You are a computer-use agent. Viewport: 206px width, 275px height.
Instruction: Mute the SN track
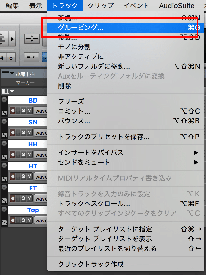(x=29, y=133)
